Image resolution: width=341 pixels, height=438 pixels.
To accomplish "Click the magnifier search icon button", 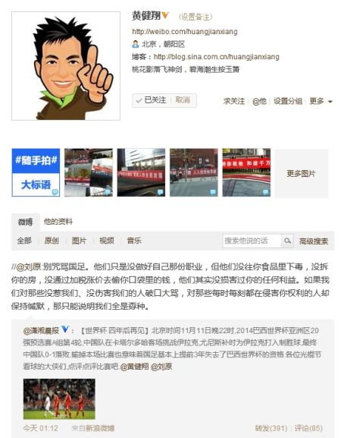I will click(287, 241).
